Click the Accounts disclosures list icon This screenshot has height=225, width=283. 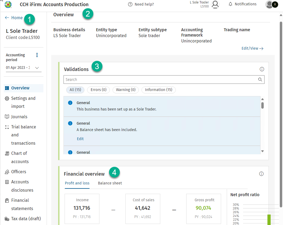(x=7, y=182)
